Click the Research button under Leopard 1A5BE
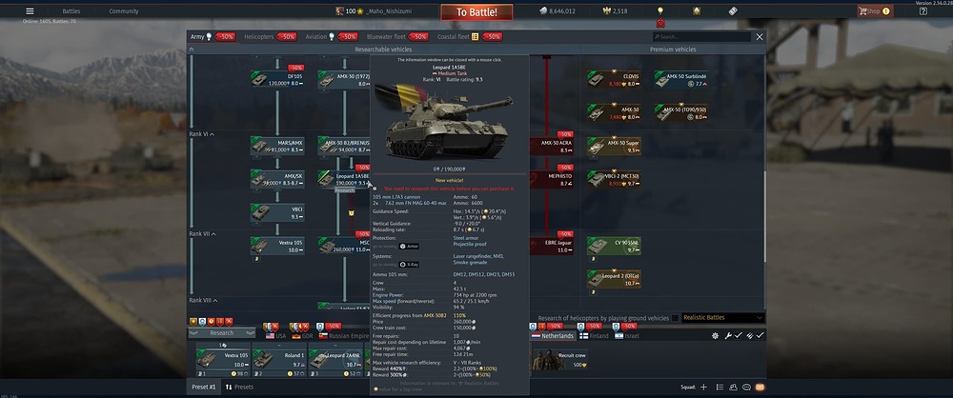Viewport: 953px width, 398px height. pos(345,190)
